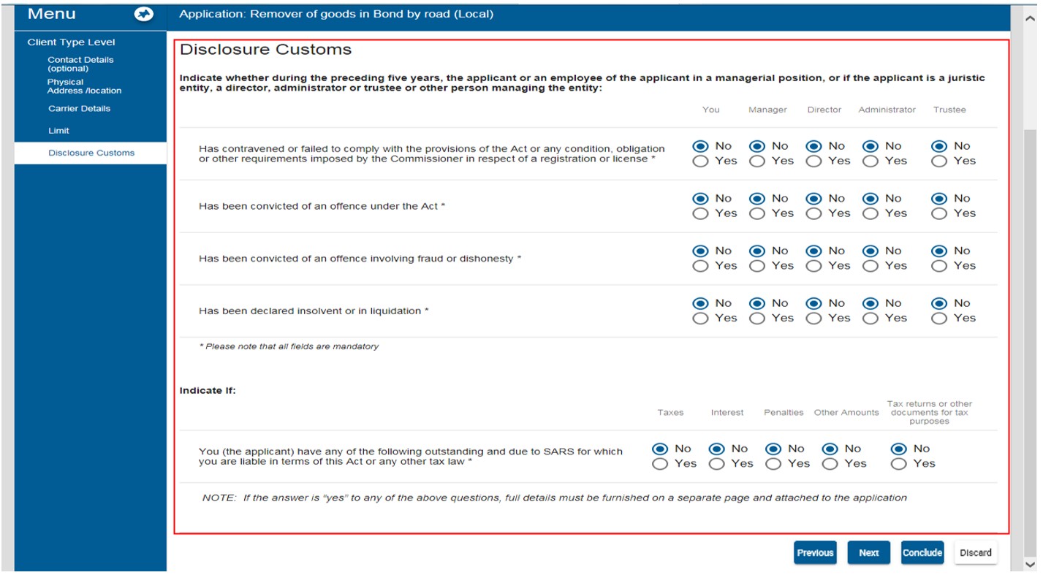The image size is (1043, 575).
Task: Select Yes for outstanding Penalties
Action: click(773, 464)
